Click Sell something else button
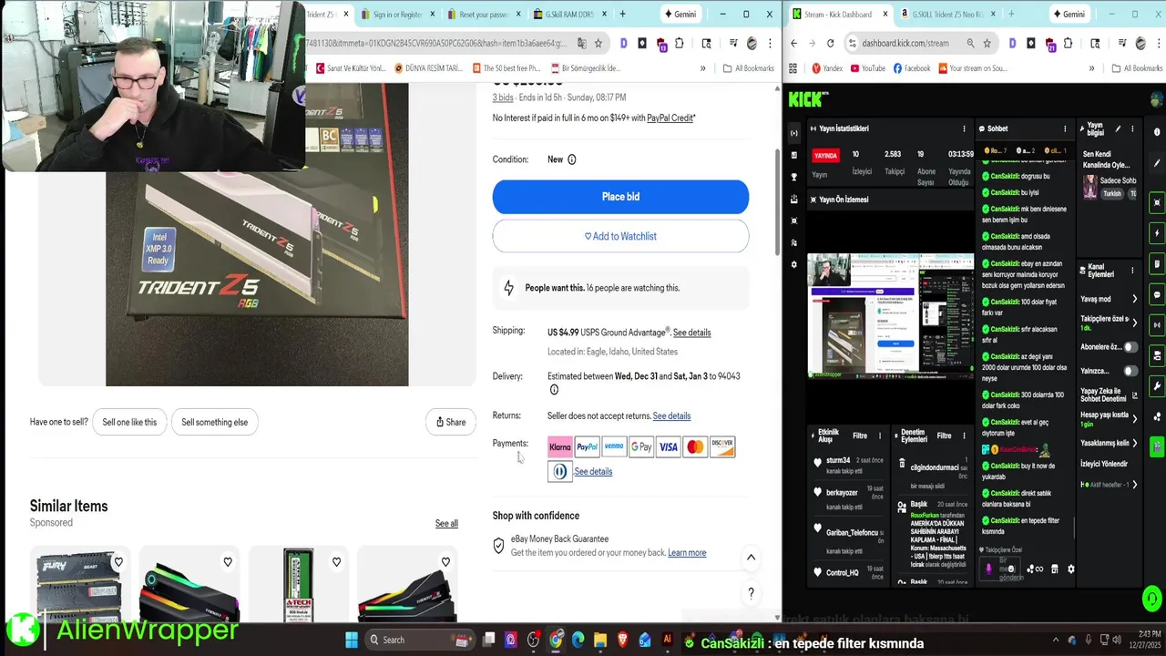The height and width of the screenshot is (656, 1166). coord(214,422)
